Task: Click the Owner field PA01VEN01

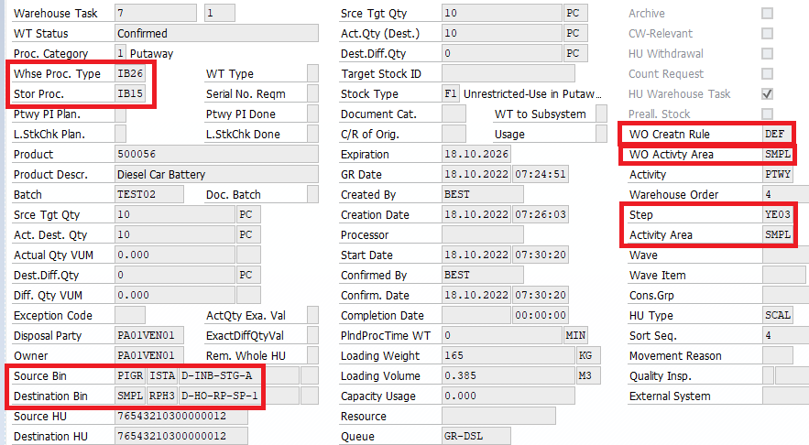Action: [149, 356]
